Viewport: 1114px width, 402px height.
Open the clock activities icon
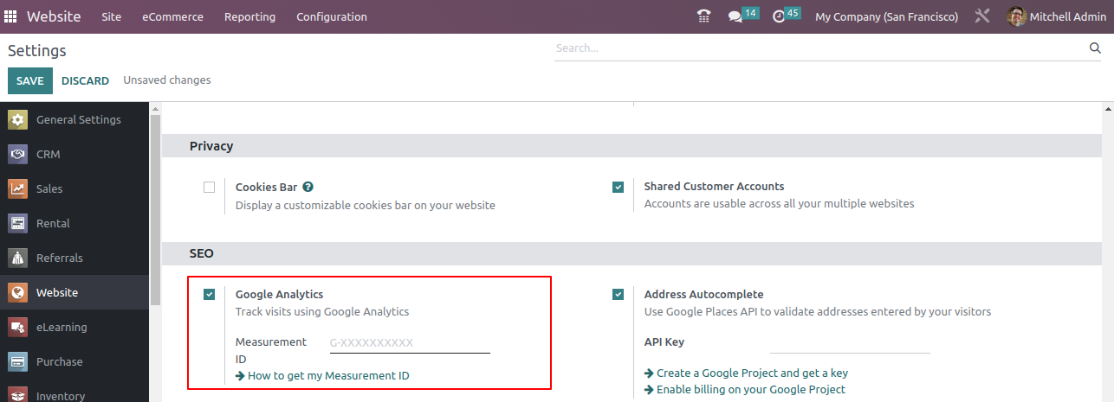coord(779,16)
